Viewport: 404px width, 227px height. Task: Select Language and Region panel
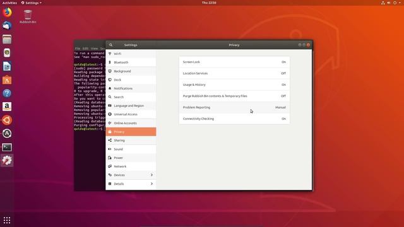coord(131,106)
